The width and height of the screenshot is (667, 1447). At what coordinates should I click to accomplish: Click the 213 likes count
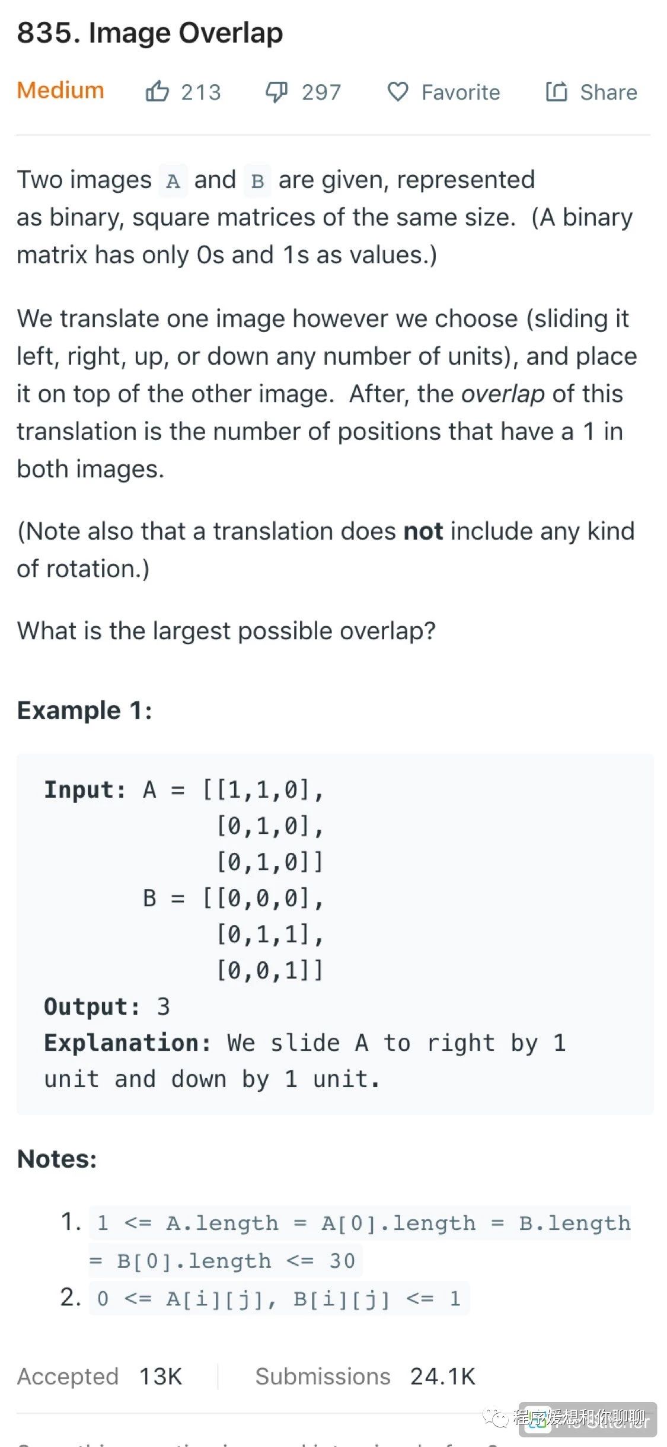[x=201, y=93]
